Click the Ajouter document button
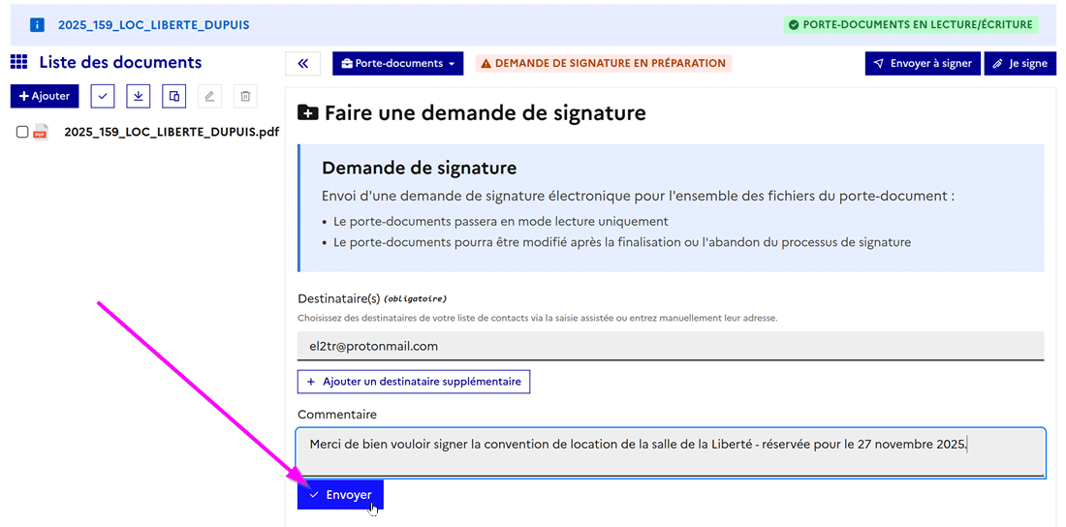The height and width of the screenshot is (527, 1066). (x=45, y=96)
